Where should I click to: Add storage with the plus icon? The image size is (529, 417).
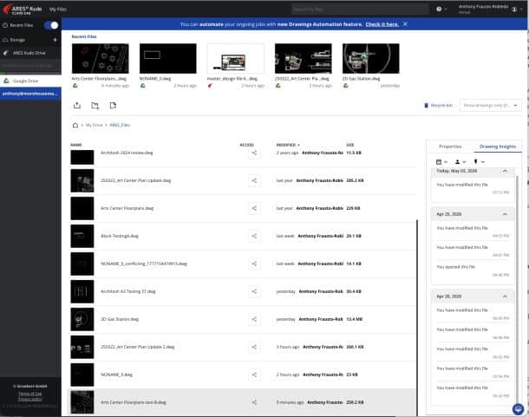pyautogui.click(x=55, y=40)
